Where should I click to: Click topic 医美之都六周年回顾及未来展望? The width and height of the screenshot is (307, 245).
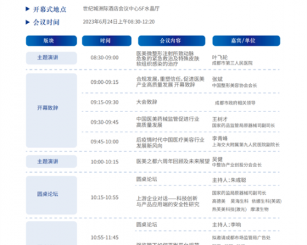[173, 161]
